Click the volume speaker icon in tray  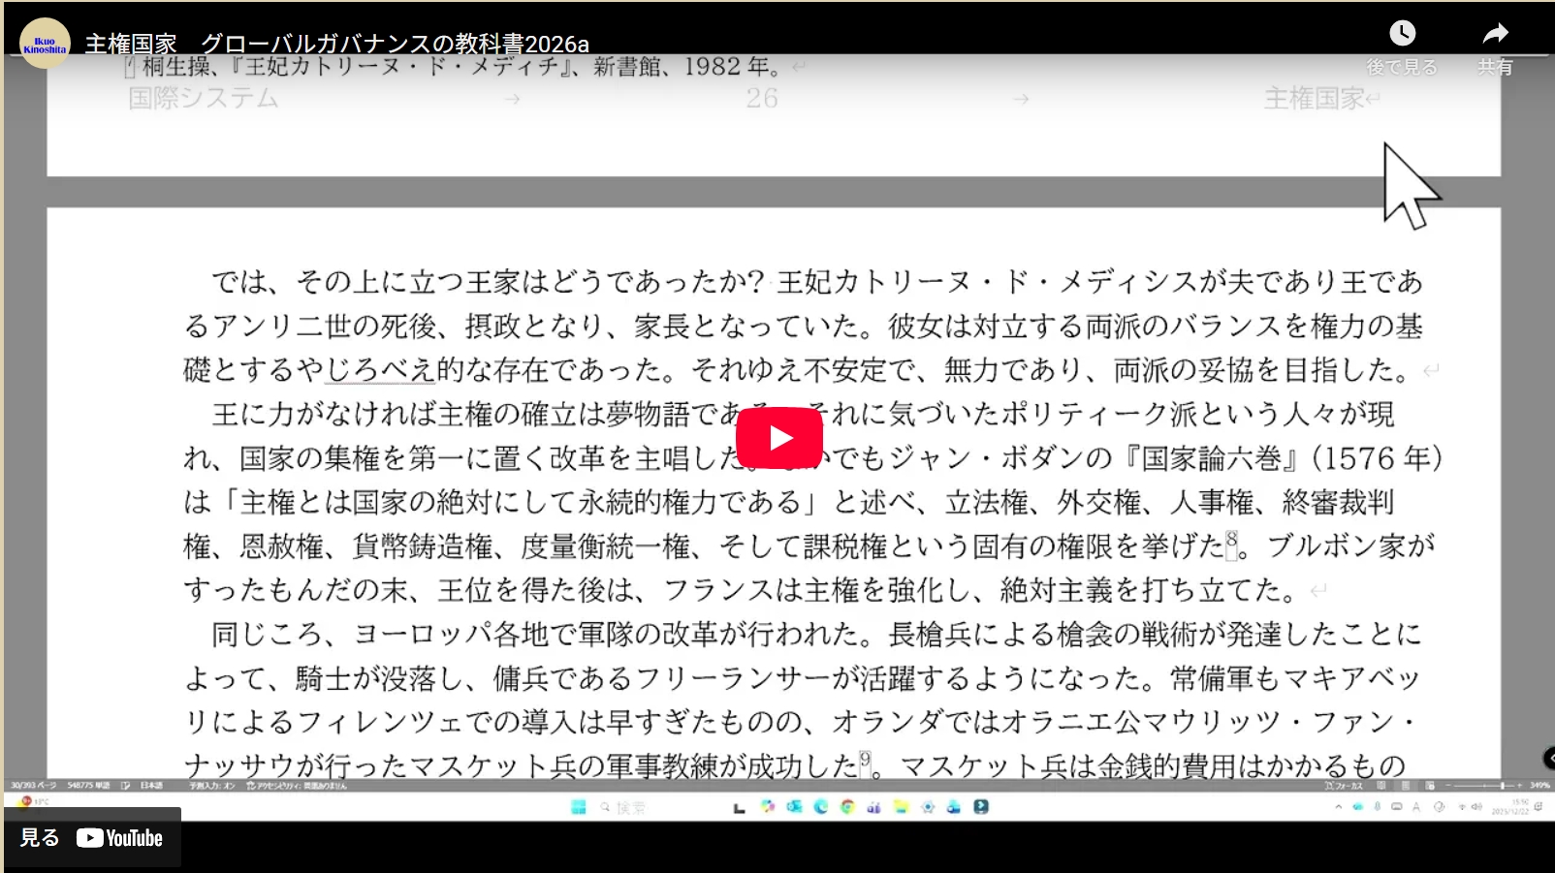pyautogui.click(x=1476, y=807)
